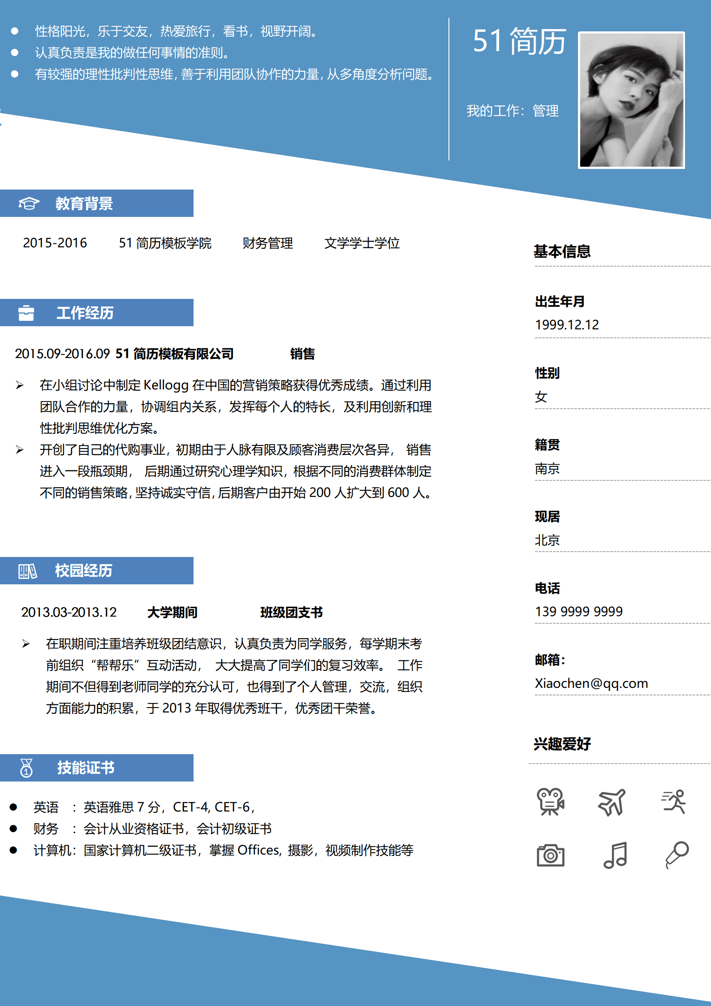Click 51简历模板学院 school name
The height and width of the screenshot is (1006, 711).
point(165,243)
